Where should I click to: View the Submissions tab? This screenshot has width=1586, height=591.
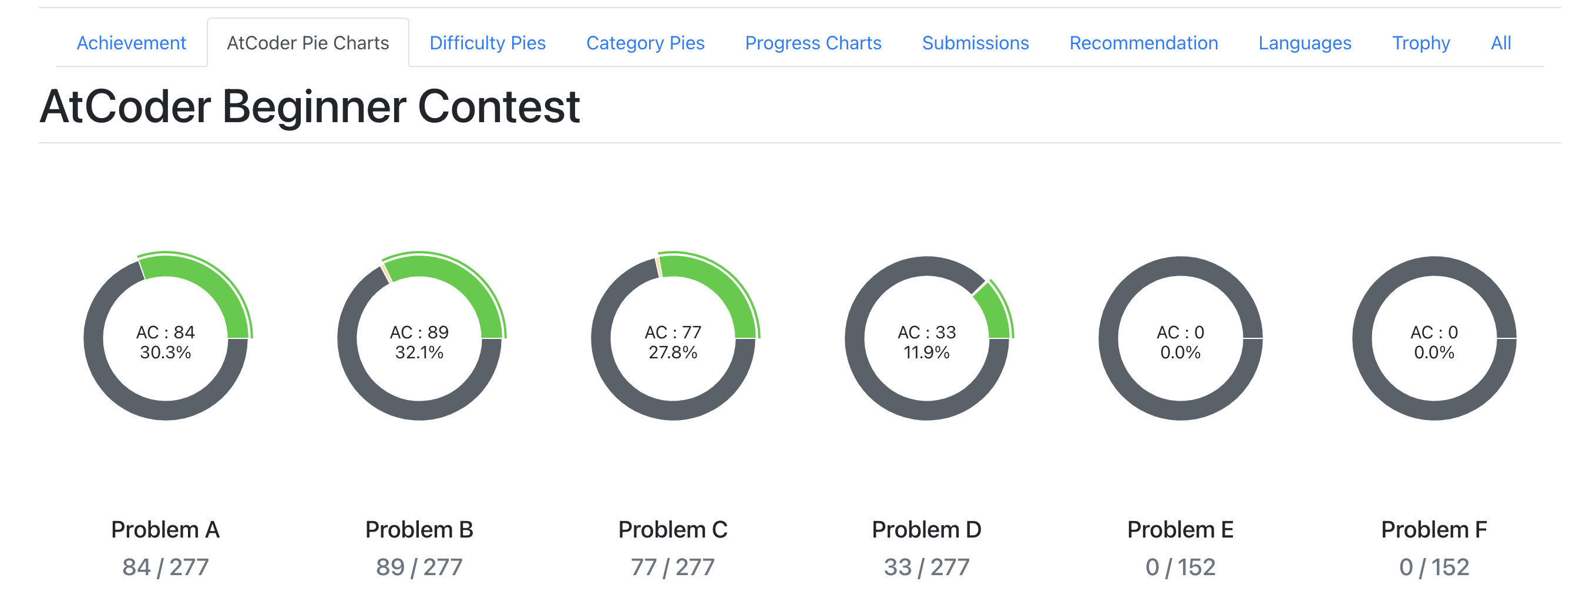(975, 43)
